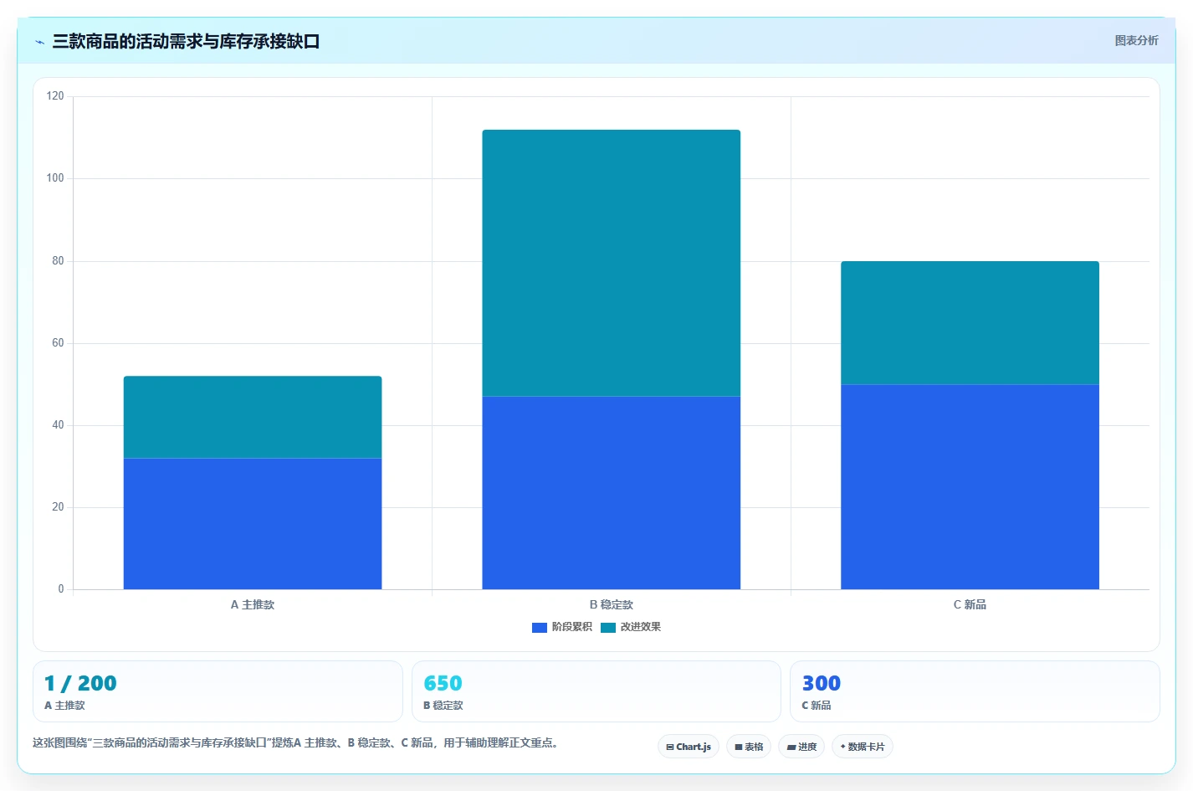1193x791 pixels.
Task: Click the C 新品 caption under 300
Action: pos(817,706)
